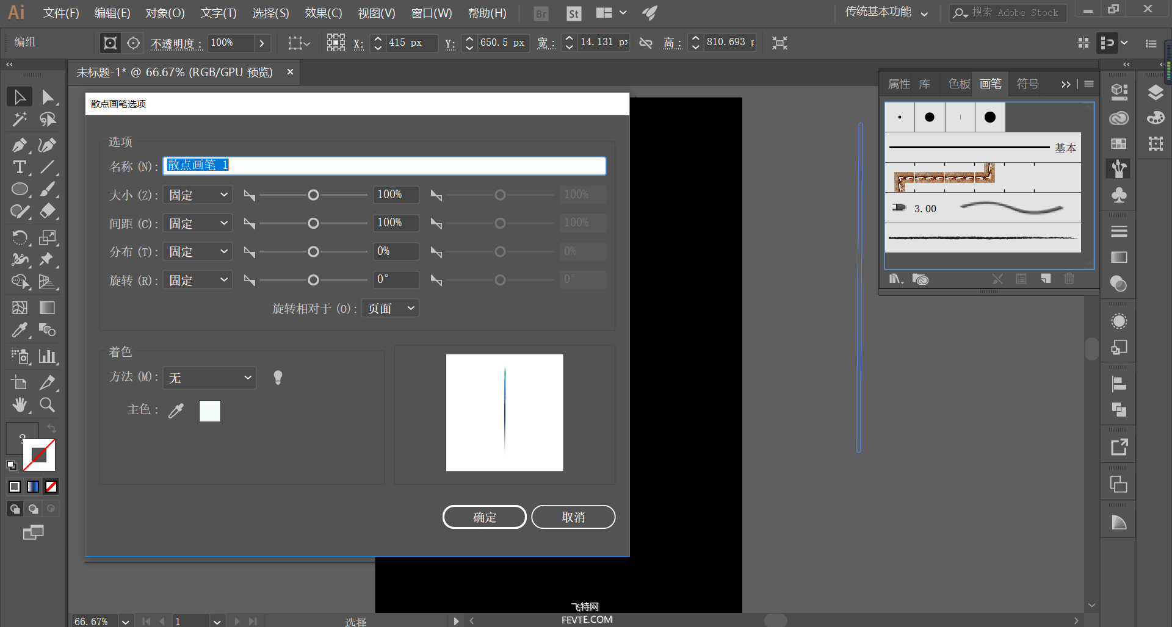Click the New Brush icon in panel

coord(1046,279)
